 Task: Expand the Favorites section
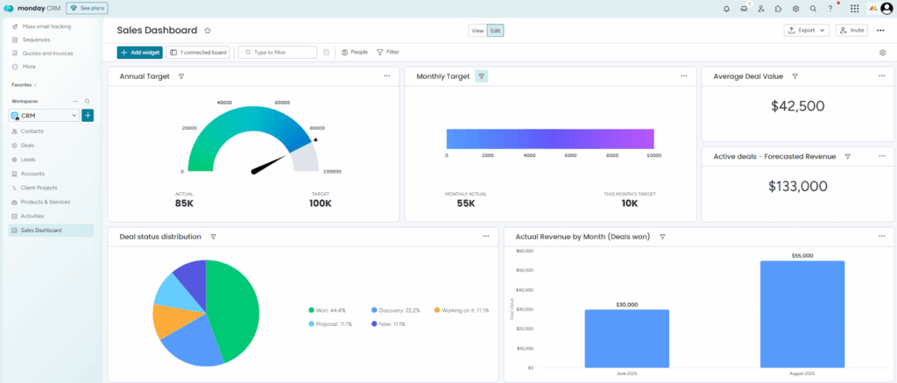tap(25, 85)
